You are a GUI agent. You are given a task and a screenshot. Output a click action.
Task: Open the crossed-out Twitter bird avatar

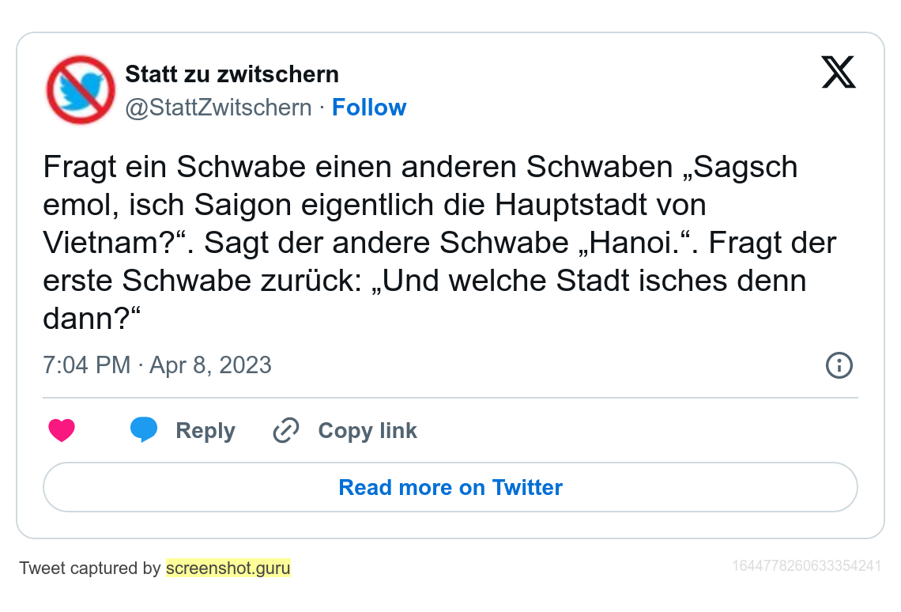click(81, 89)
